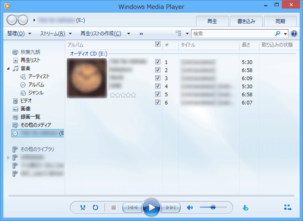Open dropdown arrow beside 再生リストの作成(C)
This screenshot has width=303, height=221.
pos(128,33)
